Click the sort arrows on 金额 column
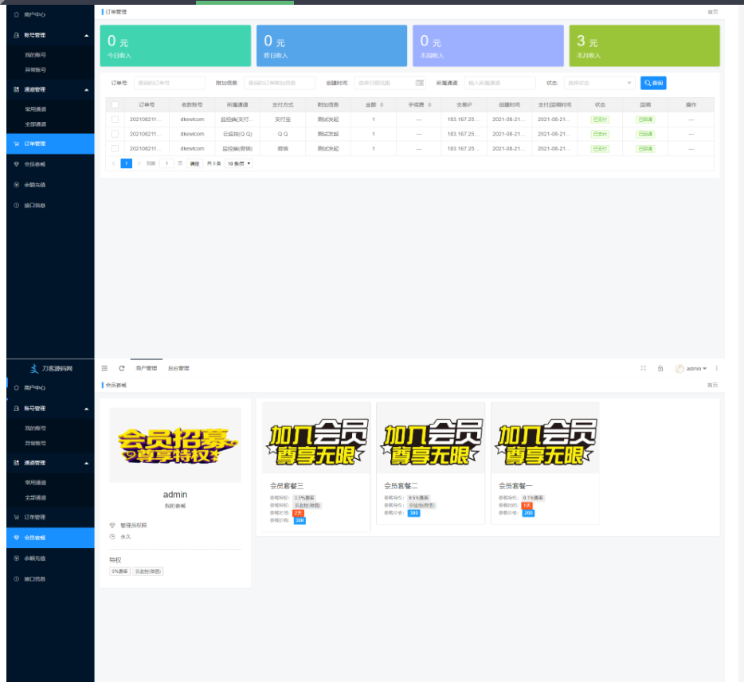This screenshot has width=744, height=682. pyautogui.click(x=382, y=104)
